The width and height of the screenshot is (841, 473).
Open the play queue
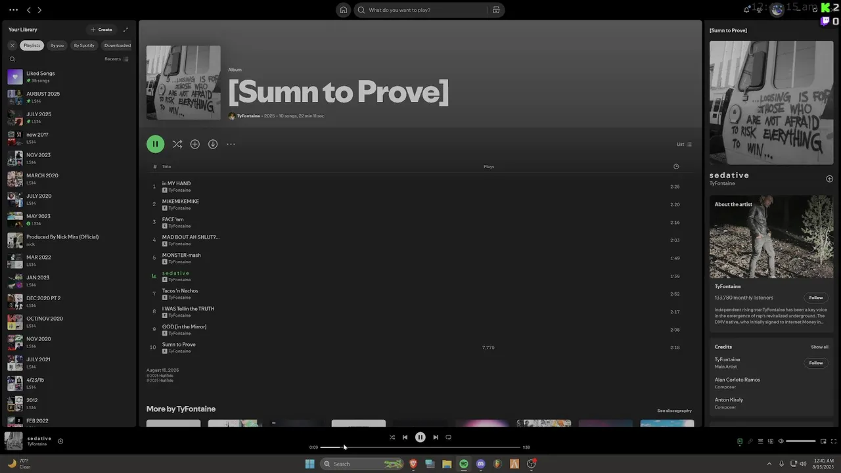pyautogui.click(x=760, y=441)
